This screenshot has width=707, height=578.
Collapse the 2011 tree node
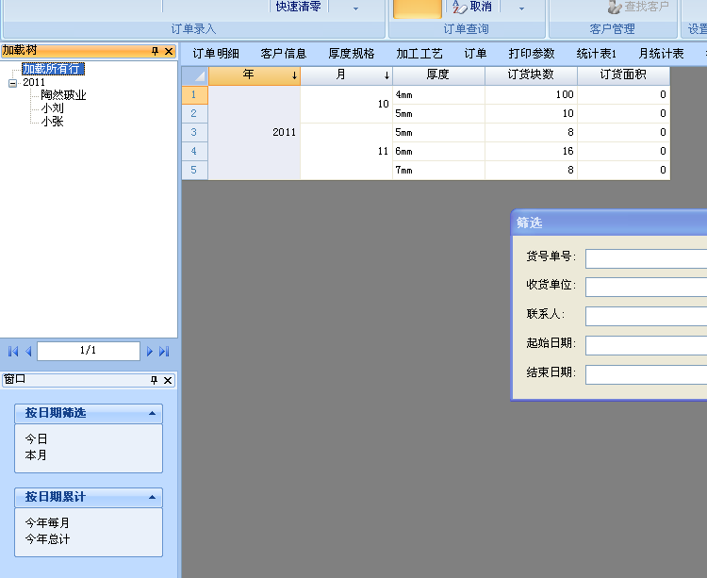12,83
